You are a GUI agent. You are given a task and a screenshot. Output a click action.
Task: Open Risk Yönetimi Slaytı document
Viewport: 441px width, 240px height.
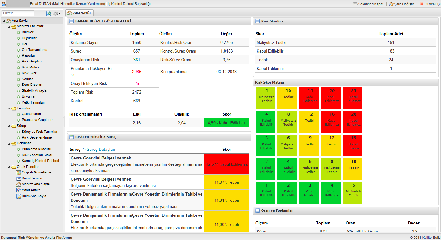37,155
